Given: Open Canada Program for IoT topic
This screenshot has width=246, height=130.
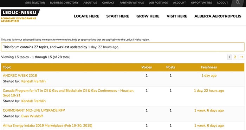Looking at the screenshot, I should (69, 93).
